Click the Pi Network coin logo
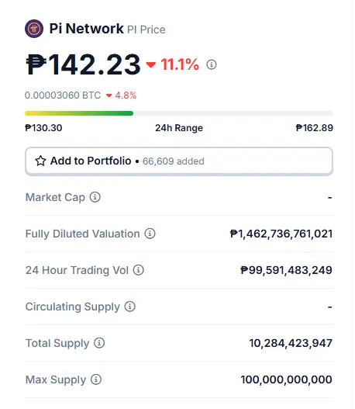The width and height of the screenshot is (355, 409). click(x=34, y=29)
